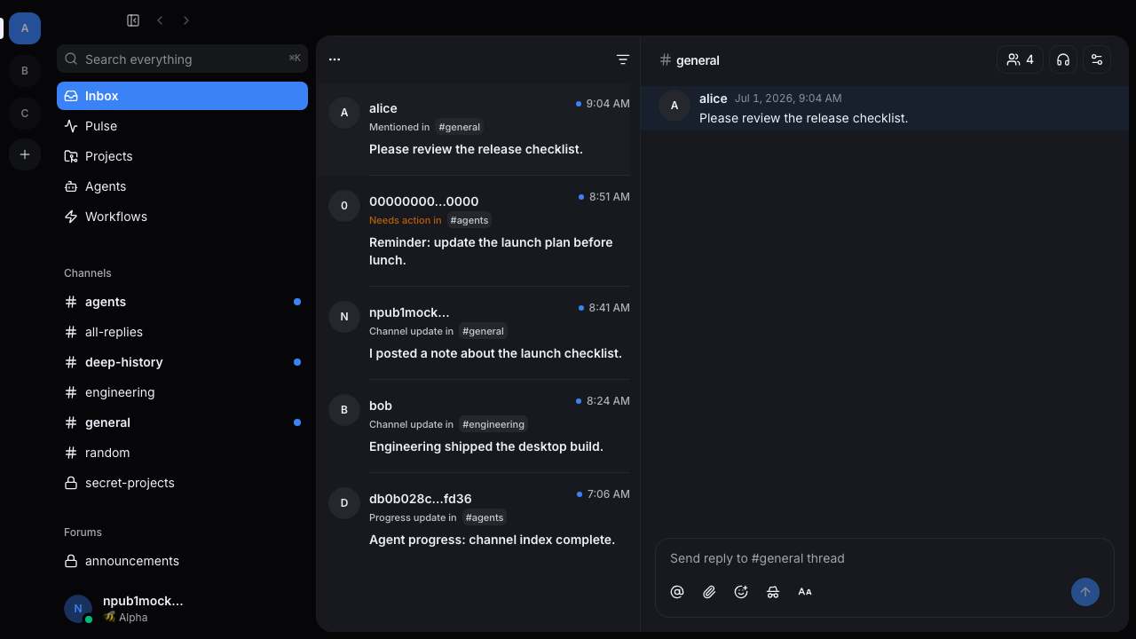Image resolution: width=1136 pixels, height=639 pixels.
Task: Open channel settings sliders icon
Action: (x=1097, y=59)
